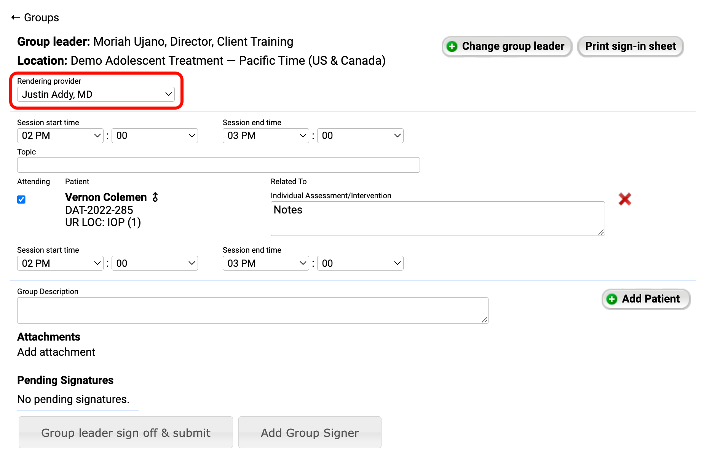Click the Notes textarea resize handle
728x465 pixels.
tap(601, 232)
